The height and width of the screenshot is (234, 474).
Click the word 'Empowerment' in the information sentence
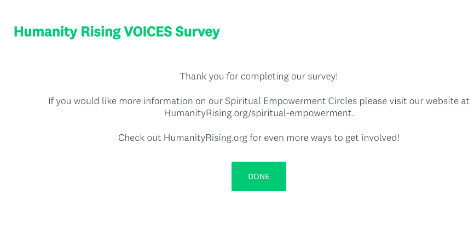[x=287, y=101]
